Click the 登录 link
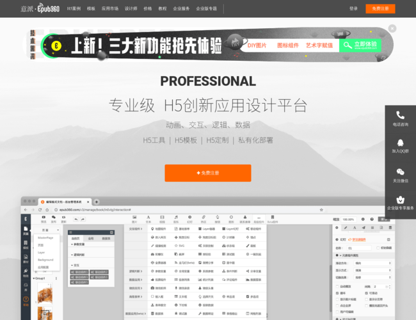The image size is (416, 320). 353,8
